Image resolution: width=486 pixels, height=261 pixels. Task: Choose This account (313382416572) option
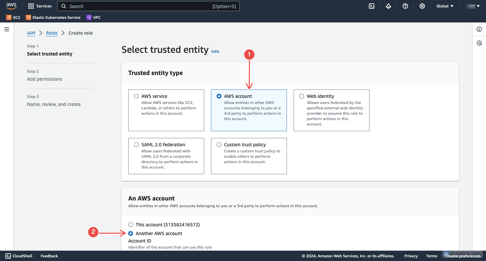pos(131,225)
